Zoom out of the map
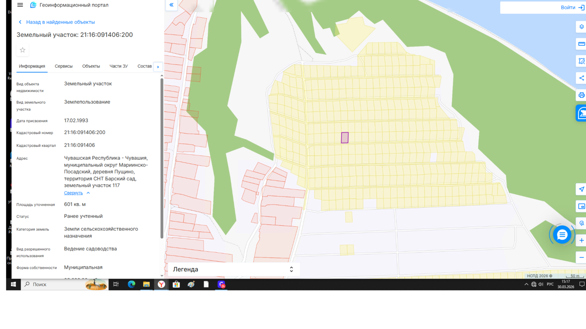586x329 pixels. pos(581,258)
